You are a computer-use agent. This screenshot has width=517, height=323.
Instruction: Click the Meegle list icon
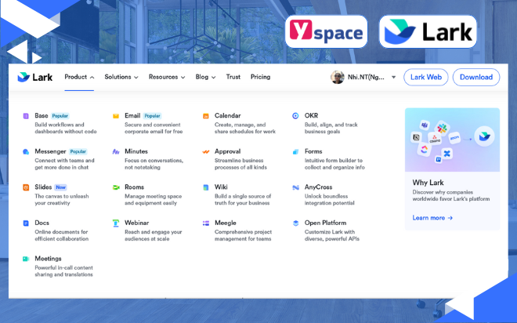(206, 223)
